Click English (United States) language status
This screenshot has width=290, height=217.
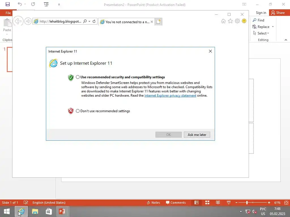49,203
